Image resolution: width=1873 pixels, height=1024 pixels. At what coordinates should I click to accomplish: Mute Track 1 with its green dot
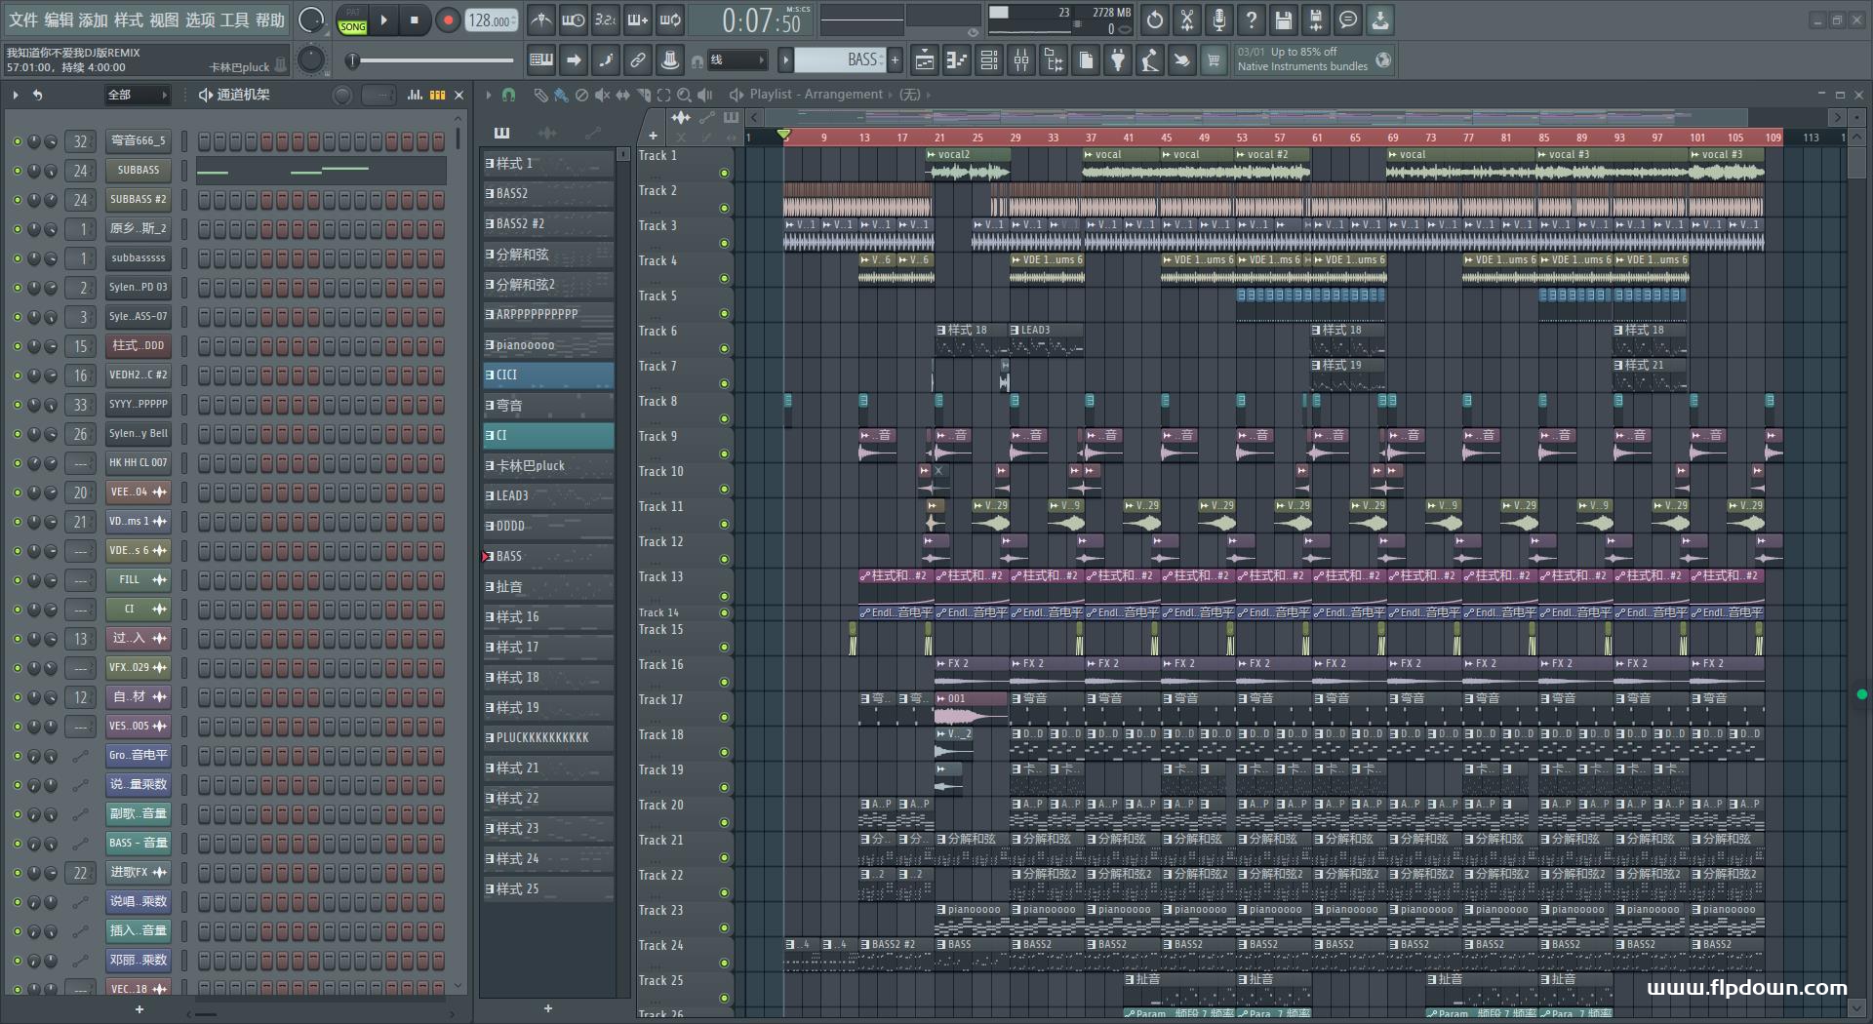[x=724, y=174]
